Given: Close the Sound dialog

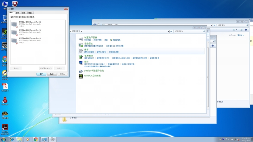Looking at the screenshot, I should tap(66, 9).
